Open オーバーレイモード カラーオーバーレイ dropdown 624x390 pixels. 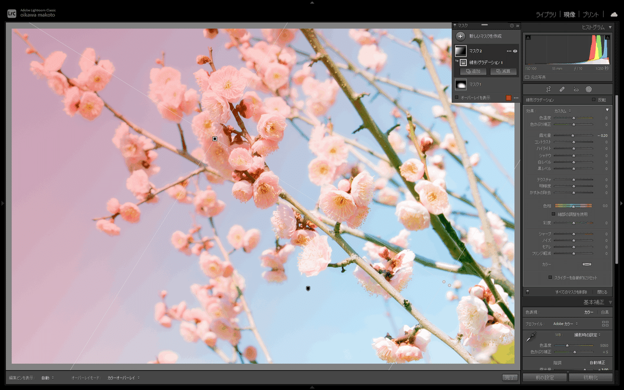point(123,378)
